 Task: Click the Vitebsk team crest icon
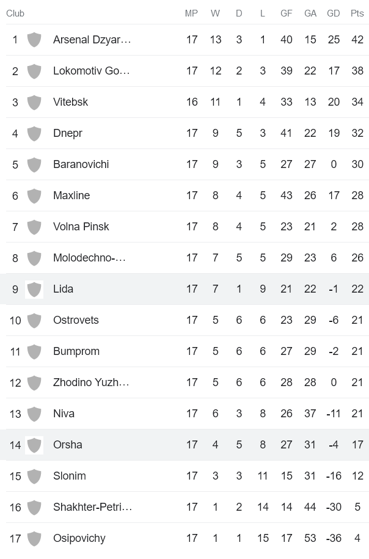coord(34,102)
